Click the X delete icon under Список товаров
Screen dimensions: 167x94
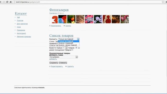click(66, 66)
